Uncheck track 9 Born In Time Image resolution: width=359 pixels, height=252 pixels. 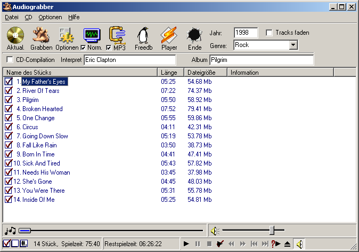point(9,154)
